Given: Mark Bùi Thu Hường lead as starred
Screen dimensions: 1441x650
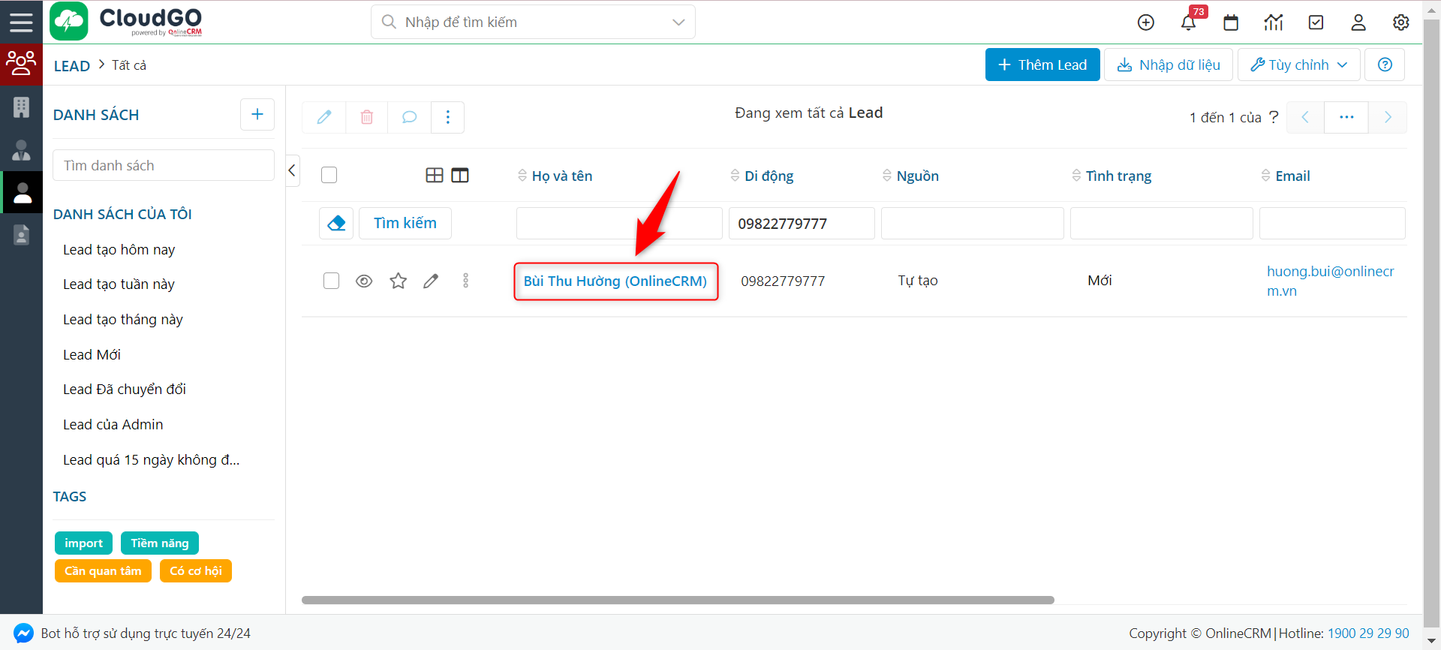Looking at the screenshot, I should pyautogui.click(x=398, y=281).
